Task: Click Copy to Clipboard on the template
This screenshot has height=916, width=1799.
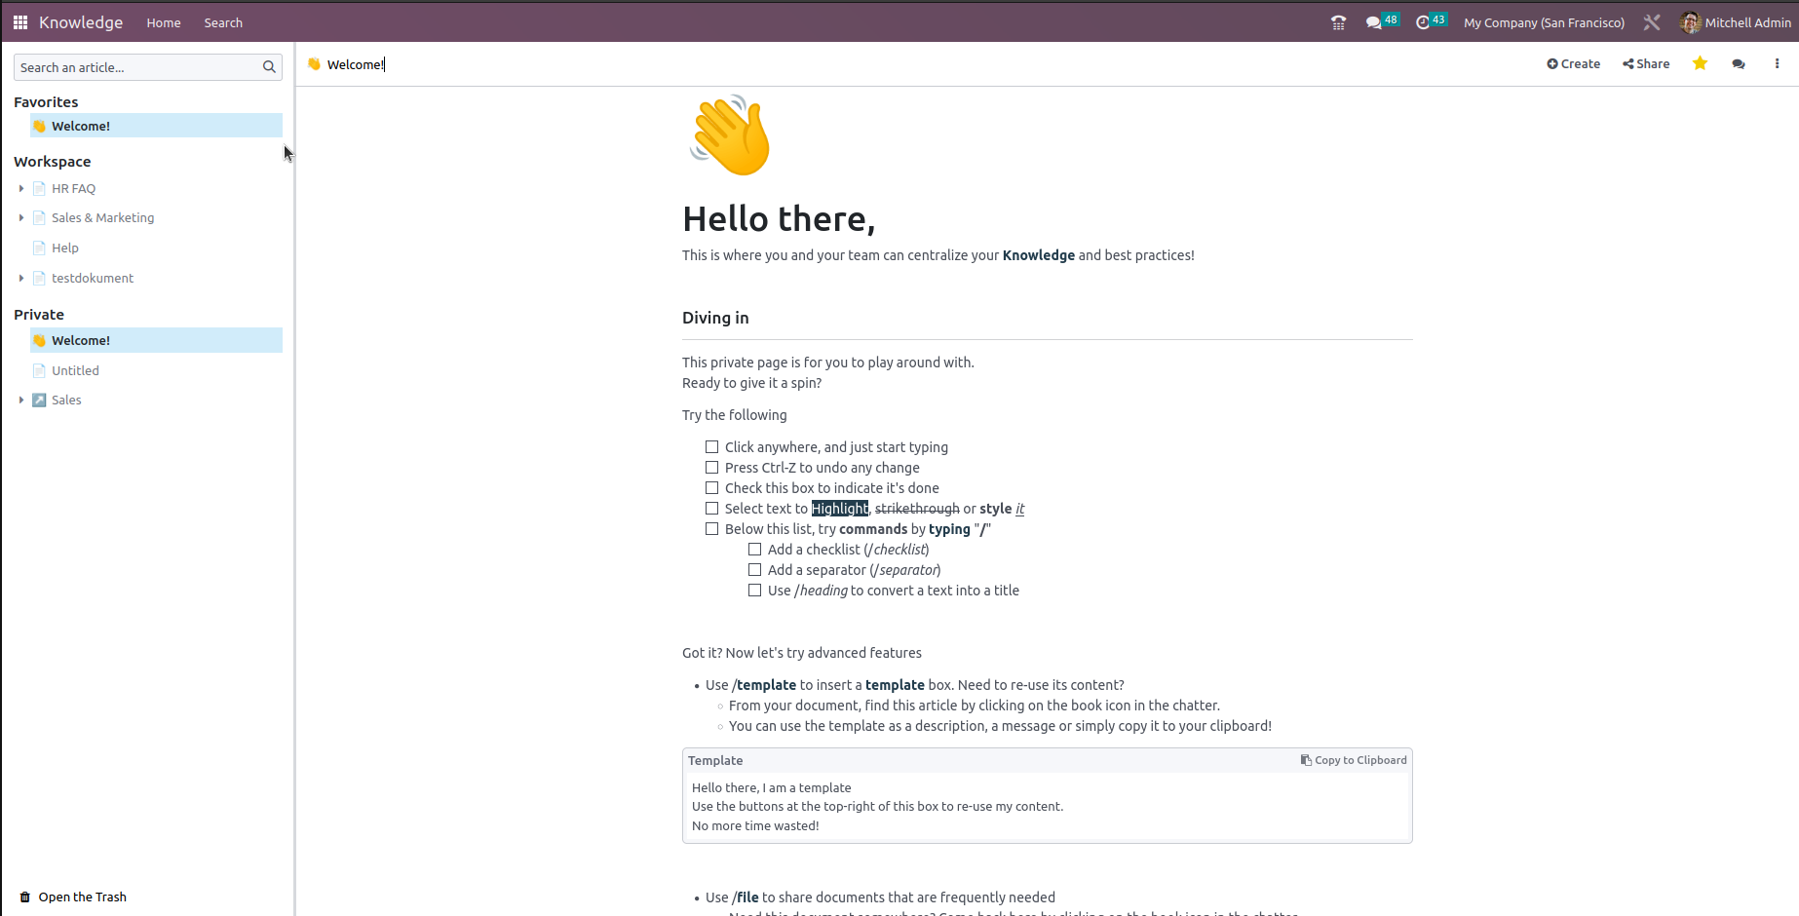Action: pyautogui.click(x=1354, y=760)
